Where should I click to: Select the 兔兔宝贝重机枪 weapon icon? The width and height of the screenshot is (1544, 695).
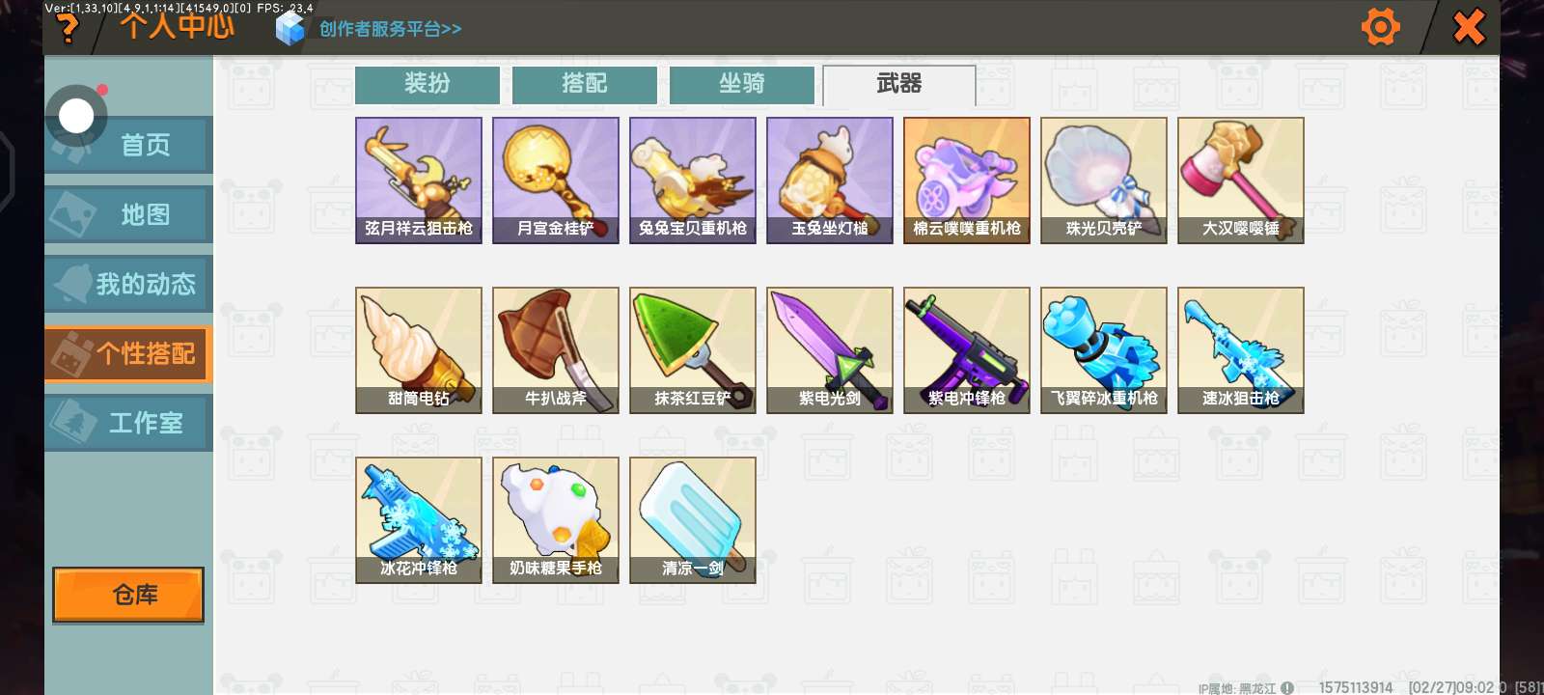(x=693, y=181)
